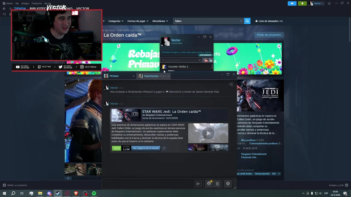Viewport: 351px width, 197px height.
Task: Click the Rol tag
Action: (x=274, y=174)
